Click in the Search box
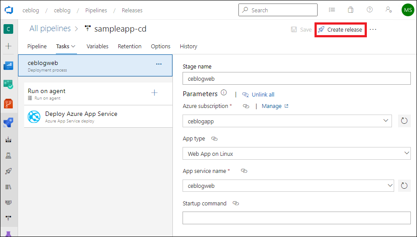Viewport: 417px width, 237px height. coord(278,10)
